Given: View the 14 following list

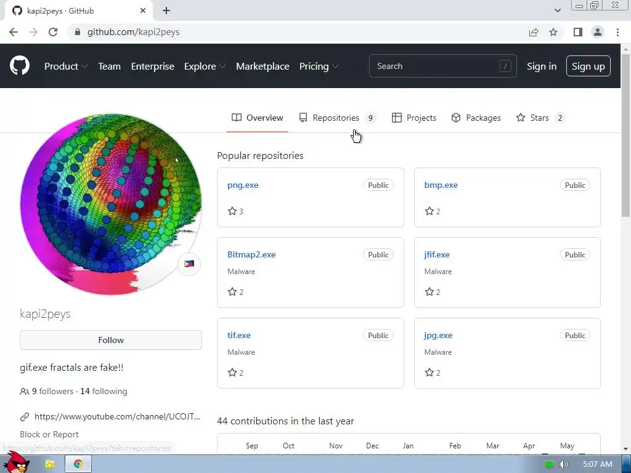Looking at the screenshot, I should point(104,391).
